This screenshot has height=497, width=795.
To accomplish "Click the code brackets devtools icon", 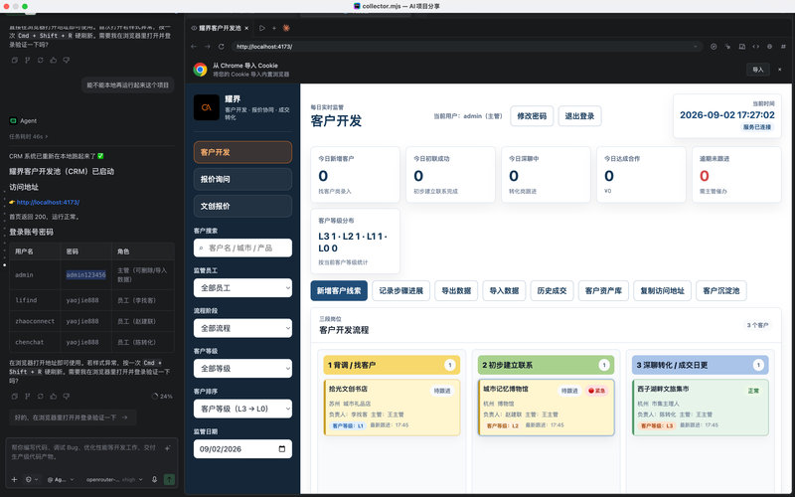I will pyautogui.click(x=756, y=47).
